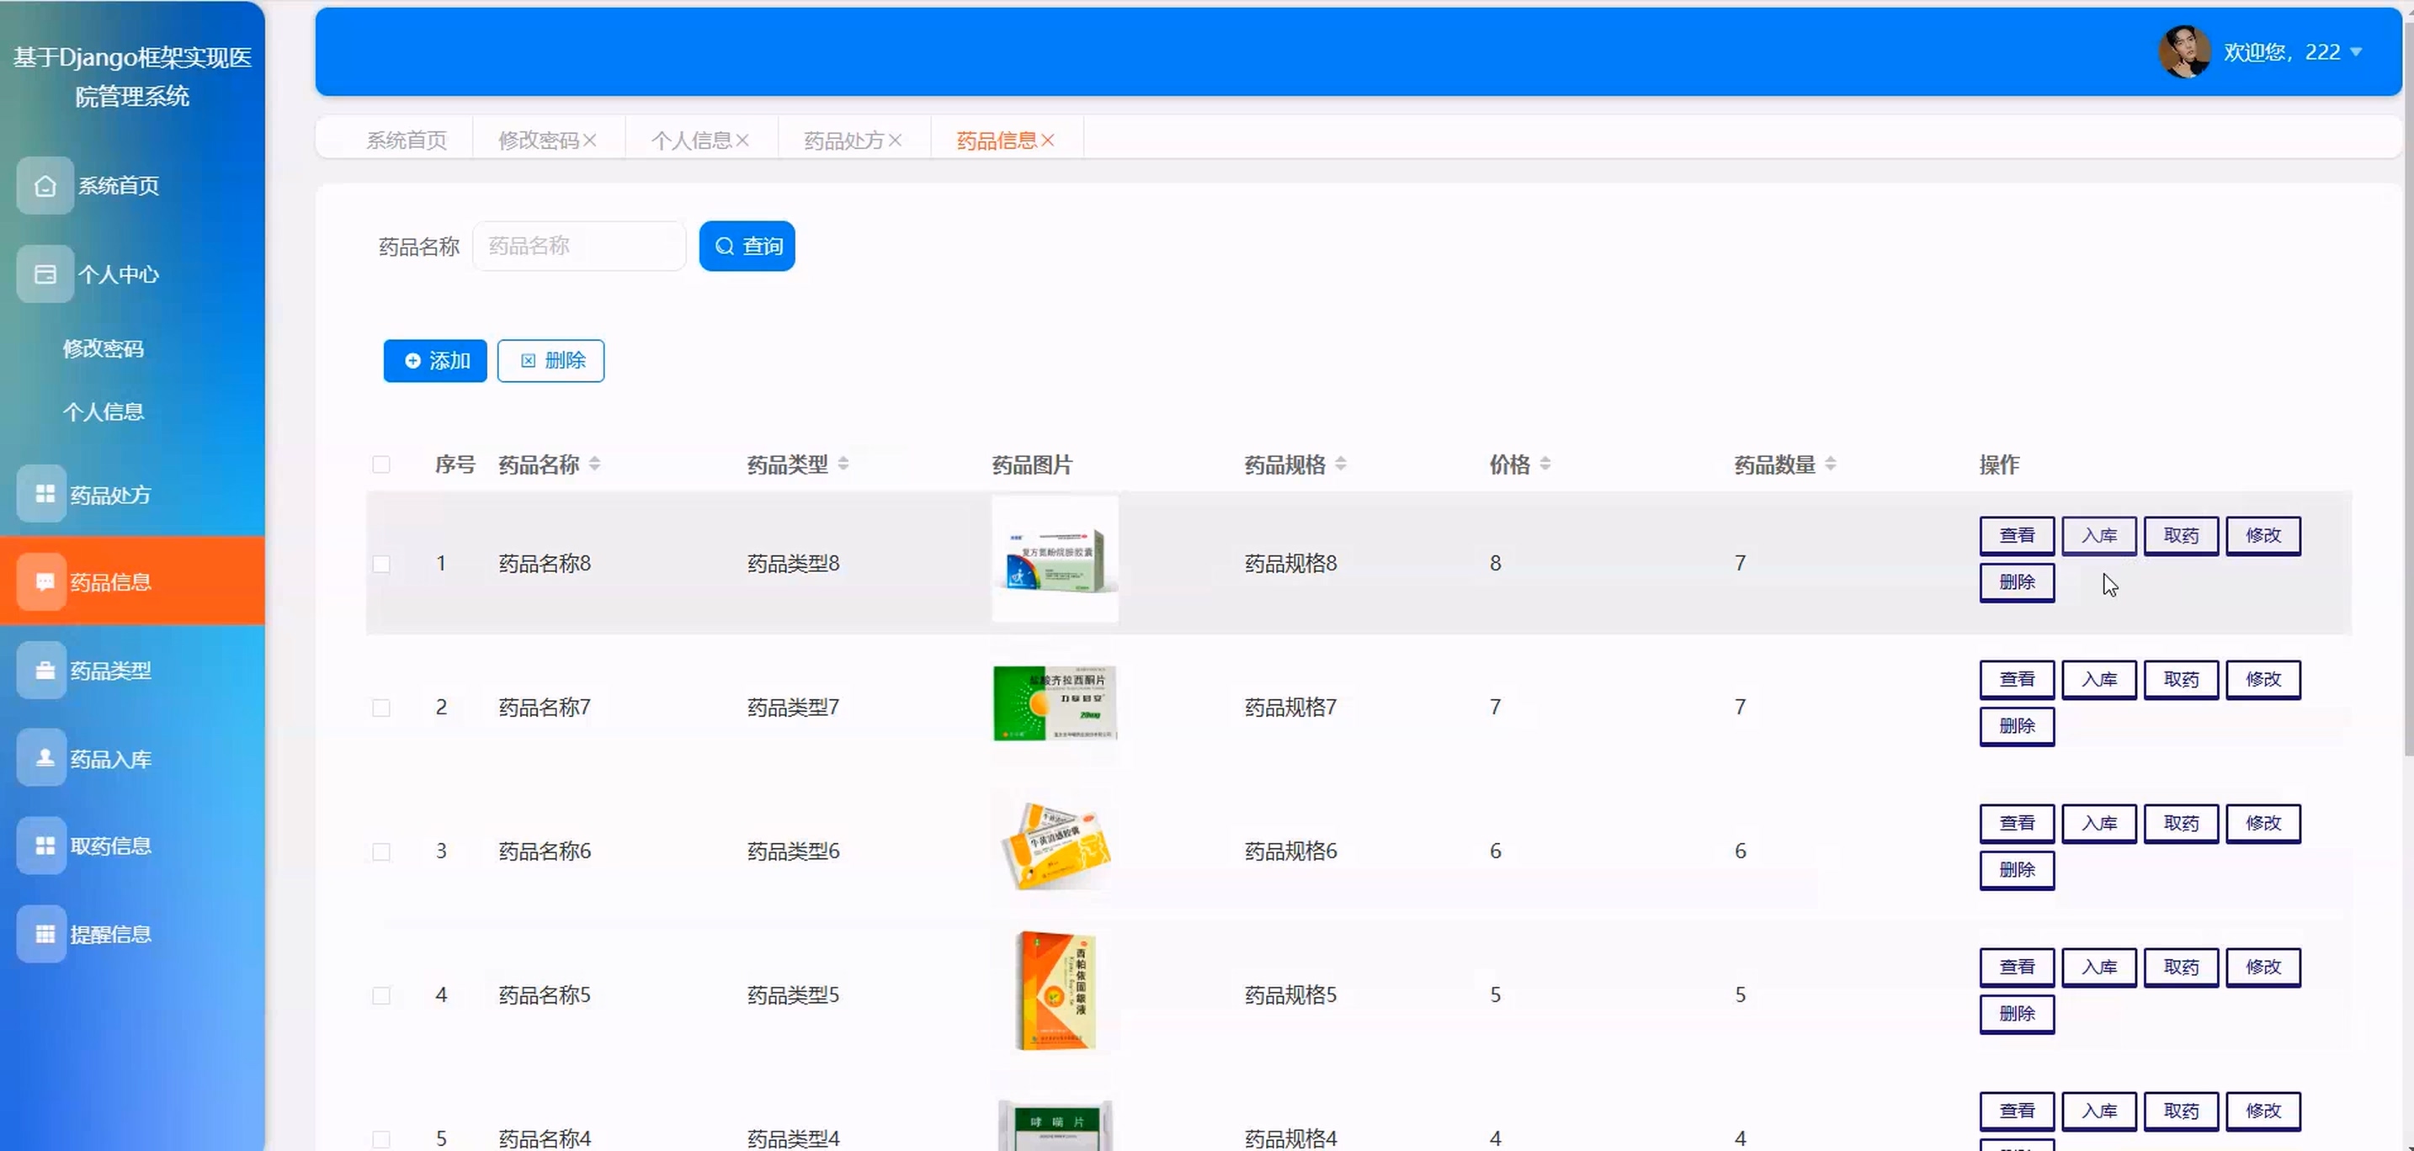Image resolution: width=2414 pixels, height=1151 pixels.
Task: Click the user avatar picture
Action: coord(2184,51)
